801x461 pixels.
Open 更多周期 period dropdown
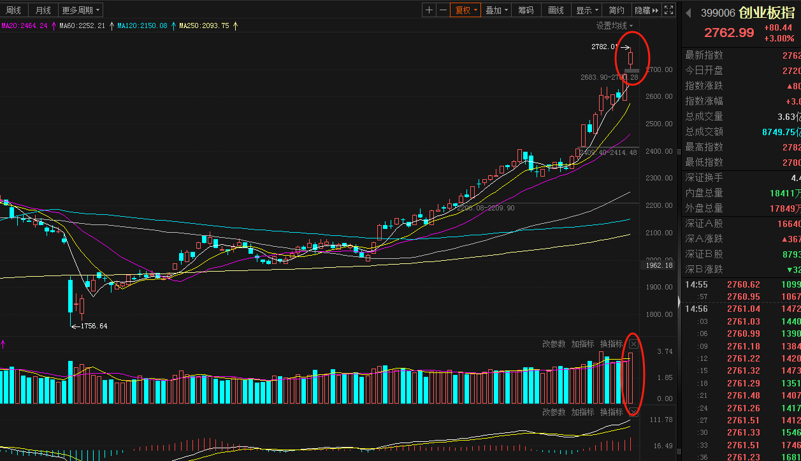[81, 10]
